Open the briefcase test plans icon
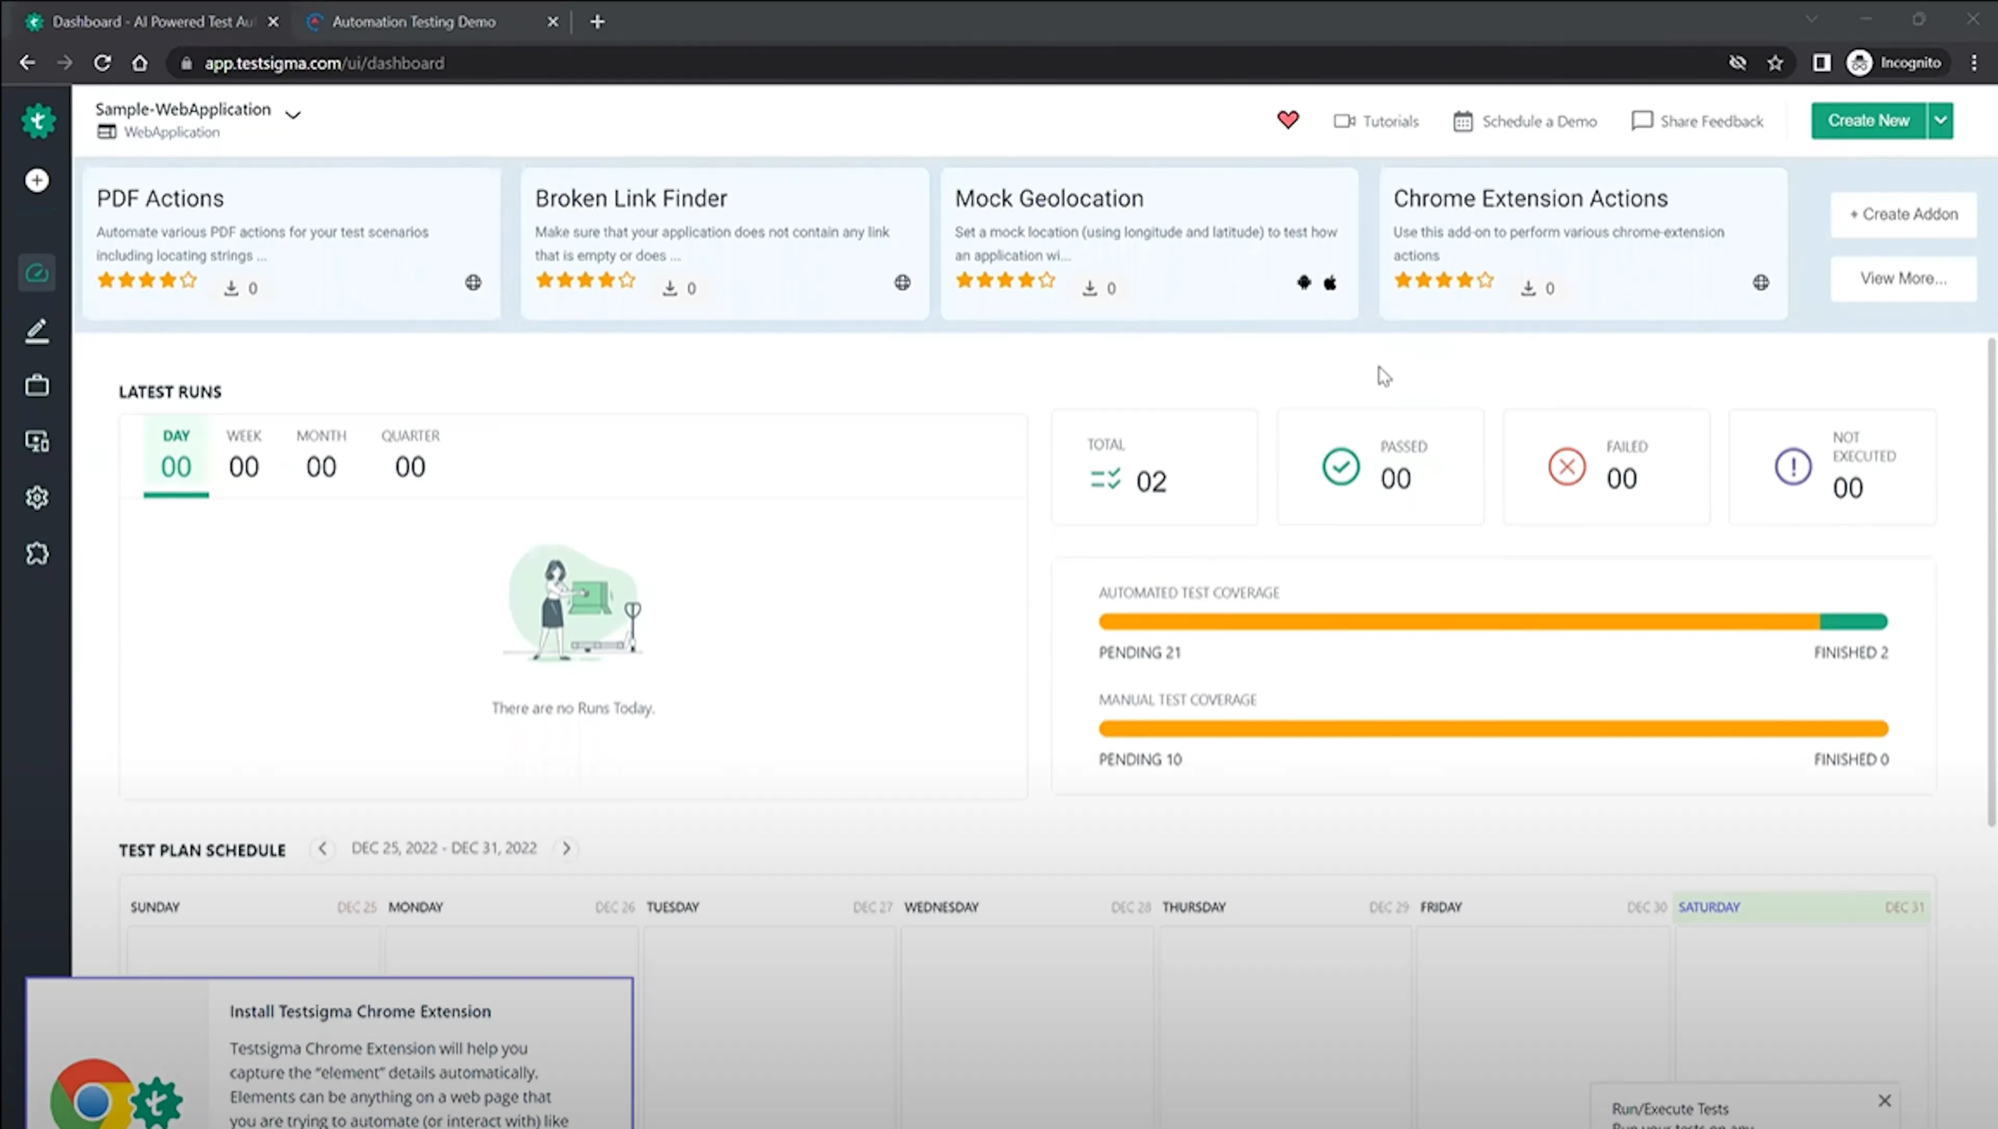The height and width of the screenshot is (1129, 1998). 36,385
